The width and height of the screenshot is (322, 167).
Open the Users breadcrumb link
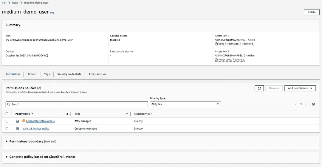(x=15, y=3)
